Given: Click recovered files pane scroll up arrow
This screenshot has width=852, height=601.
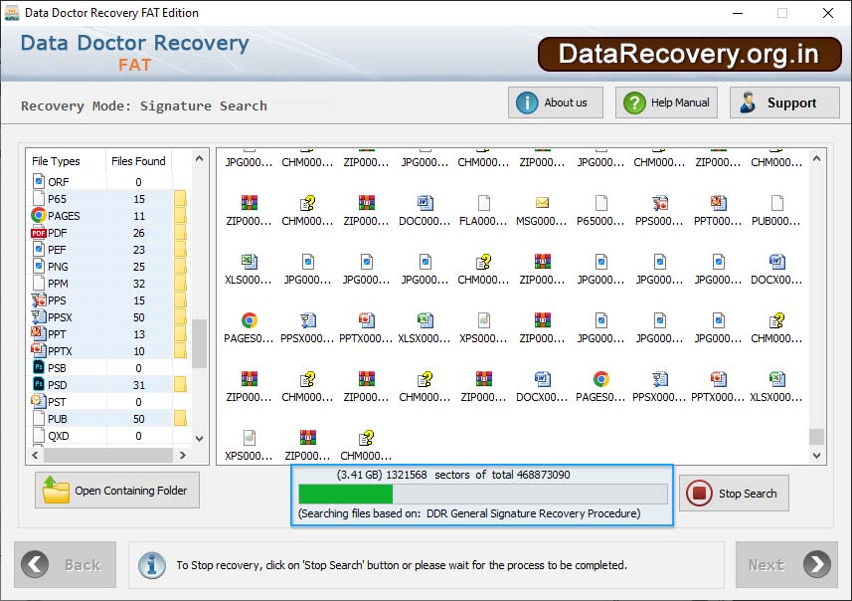Looking at the screenshot, I should [x=816, y=159].
